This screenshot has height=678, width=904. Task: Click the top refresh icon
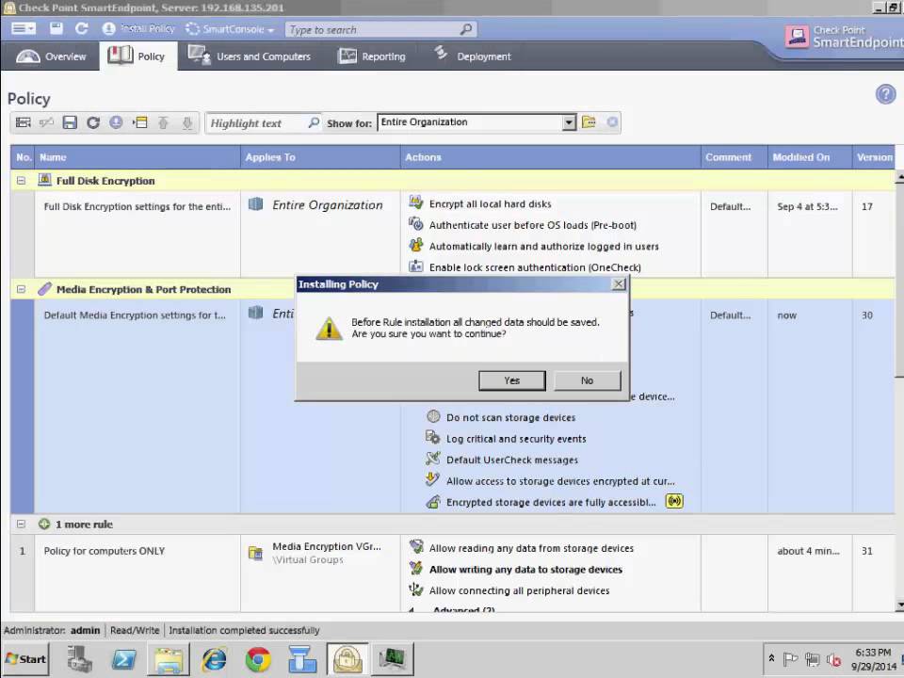[x=81, y=28]
